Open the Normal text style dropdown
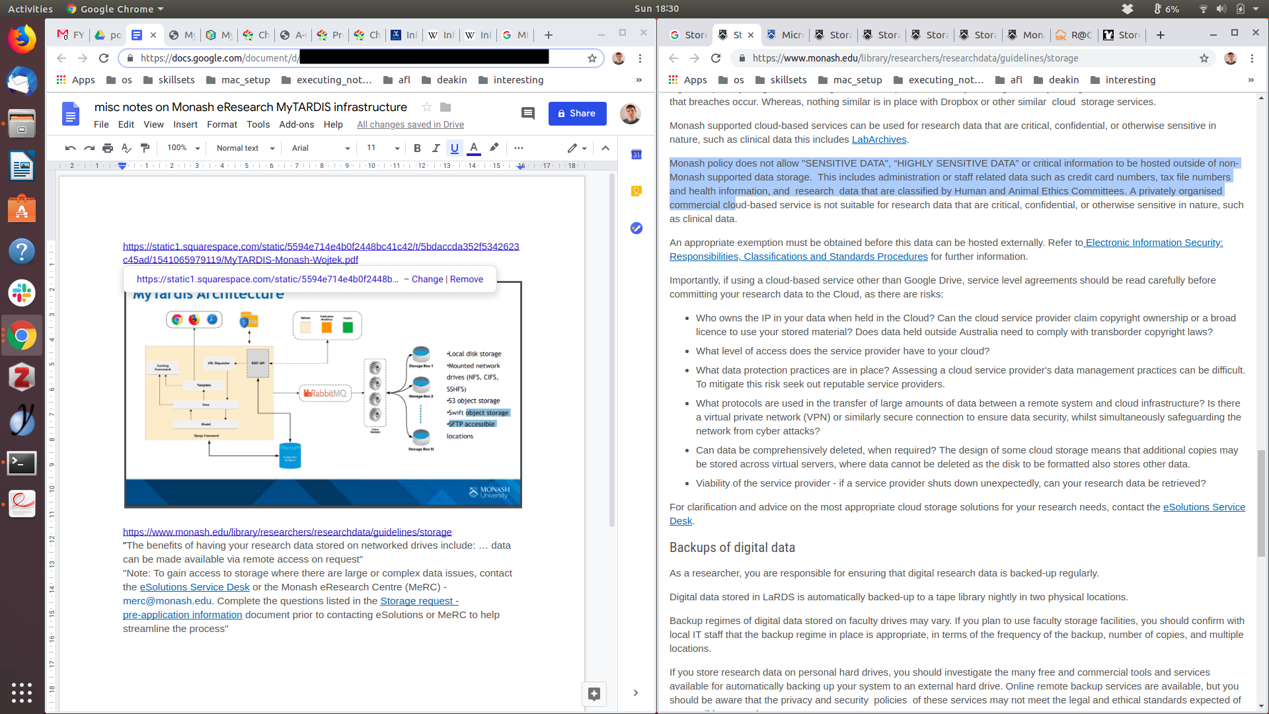Viewport: 1269px width, 714px height. (245, 148)
